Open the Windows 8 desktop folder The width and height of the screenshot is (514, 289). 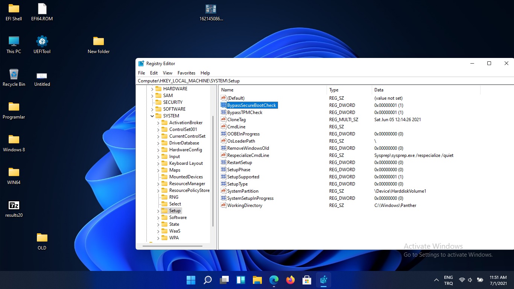tap(14, 143)
